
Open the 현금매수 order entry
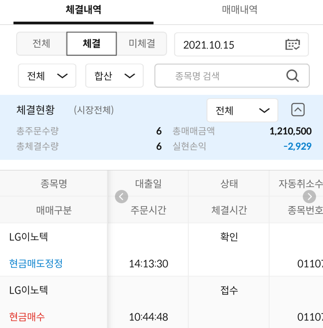(27, 317)
